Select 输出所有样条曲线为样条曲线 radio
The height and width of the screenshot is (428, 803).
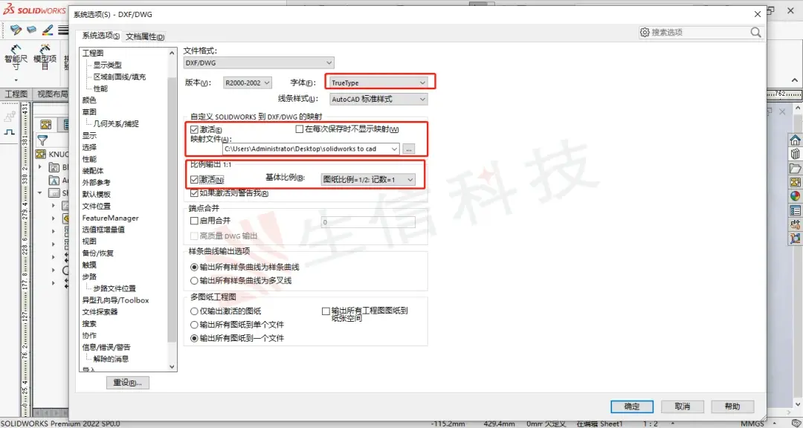click(x=194, y=267)
